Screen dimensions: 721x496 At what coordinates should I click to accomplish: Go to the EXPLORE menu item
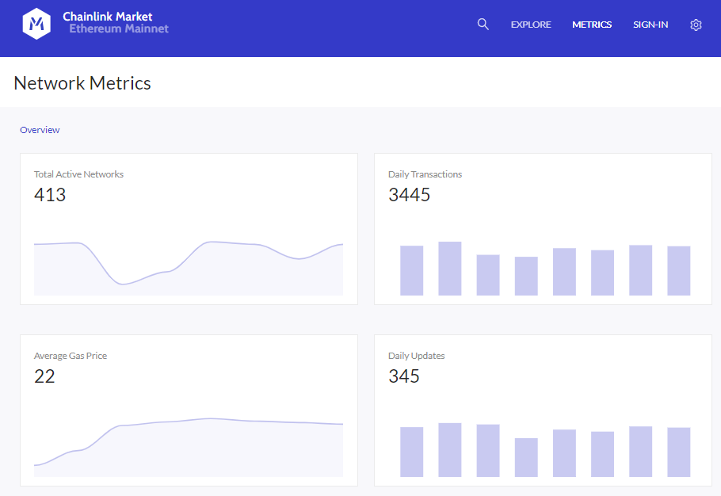(531, 25)
